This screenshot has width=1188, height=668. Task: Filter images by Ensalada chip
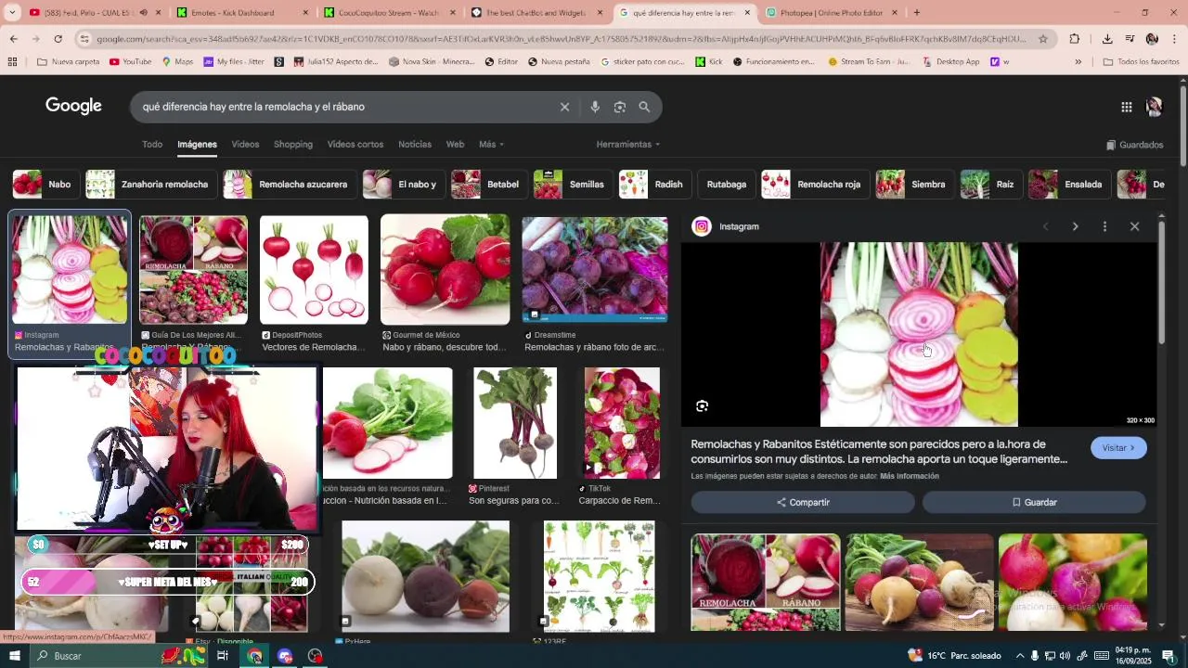click(x=1068, y=185)
